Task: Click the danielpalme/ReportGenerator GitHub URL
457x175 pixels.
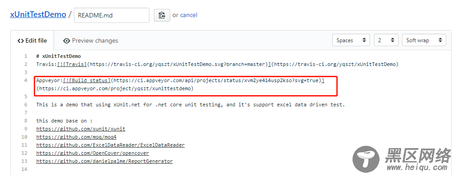Action: click(x=104, y=161)
